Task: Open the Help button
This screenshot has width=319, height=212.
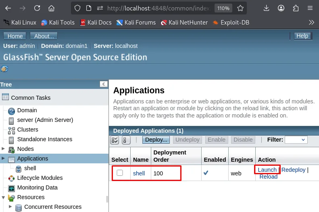Action: coord(303,36)
